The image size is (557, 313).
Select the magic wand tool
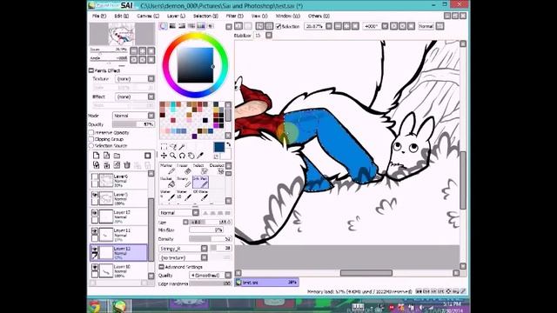click(x=182, y=147)
